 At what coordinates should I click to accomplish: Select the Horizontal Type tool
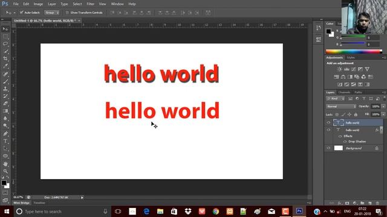5,141
